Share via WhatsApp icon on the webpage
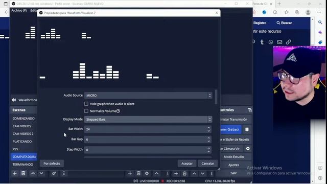The width and height of the screenshot is (327, 184). 271,42
